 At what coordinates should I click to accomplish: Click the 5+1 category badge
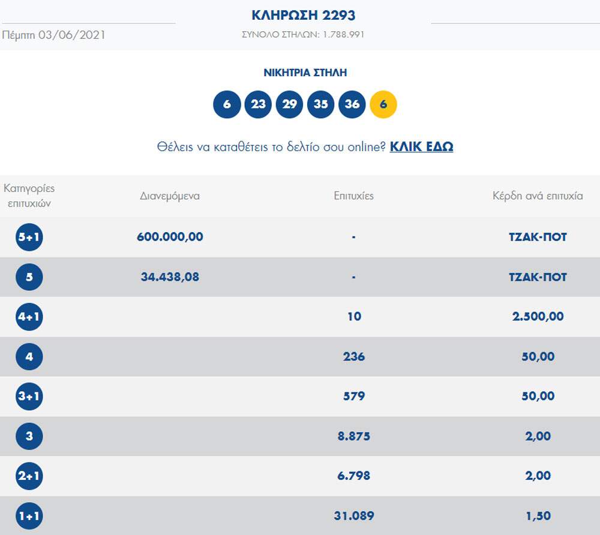[x=29, y=237]
